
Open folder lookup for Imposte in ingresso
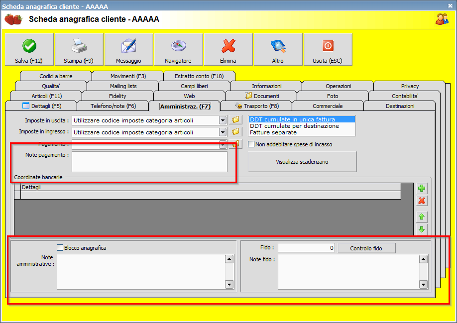click(235, 132)
